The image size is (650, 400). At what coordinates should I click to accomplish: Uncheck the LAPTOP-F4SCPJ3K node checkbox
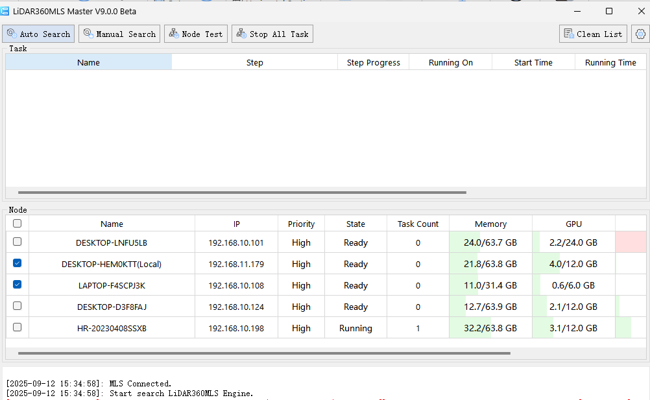18,285
